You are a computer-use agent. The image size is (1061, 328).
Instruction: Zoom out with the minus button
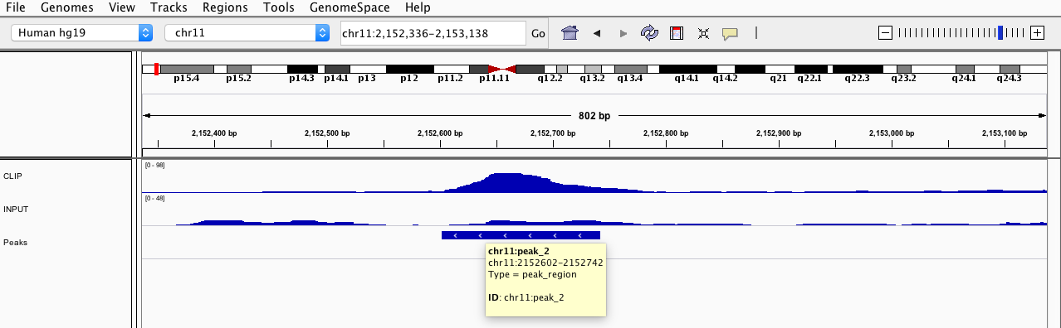point(885,33)
